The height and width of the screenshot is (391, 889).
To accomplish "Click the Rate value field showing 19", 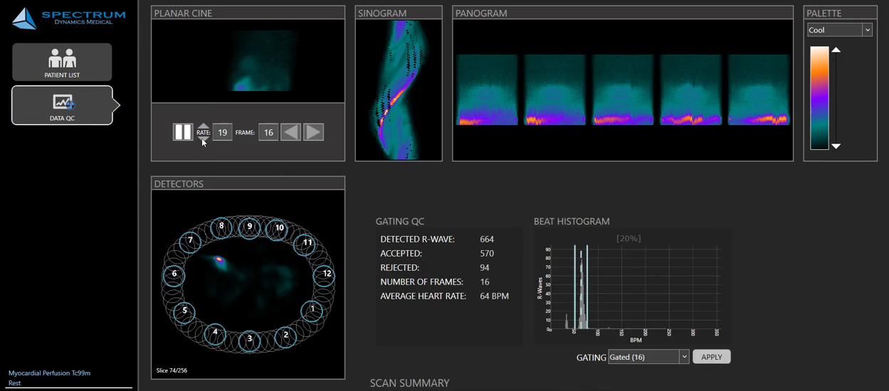I will 223,132.
